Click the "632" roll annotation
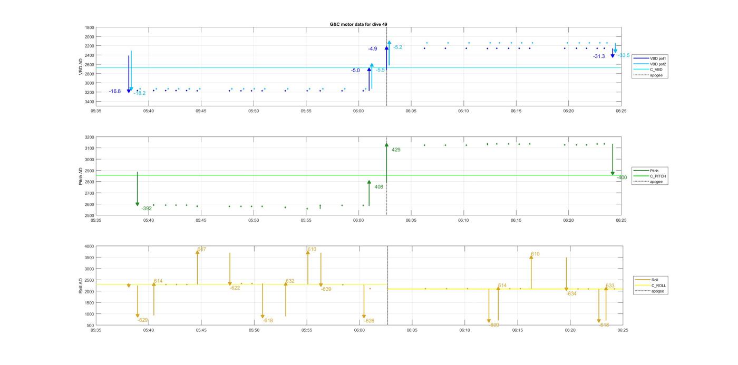The height and width of the screenshot is (365, 738). [x=290, y=281]
